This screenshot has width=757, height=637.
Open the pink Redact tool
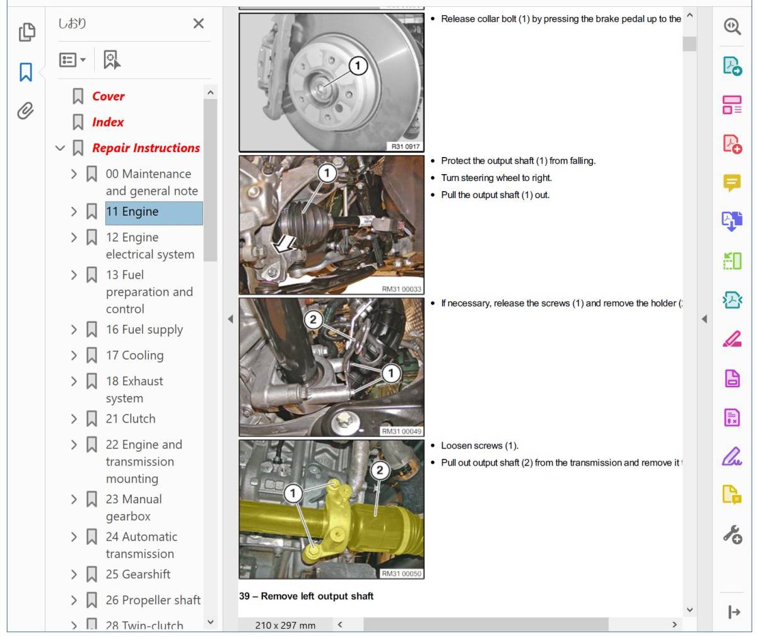pyautogui.click(x=732, y=339)
